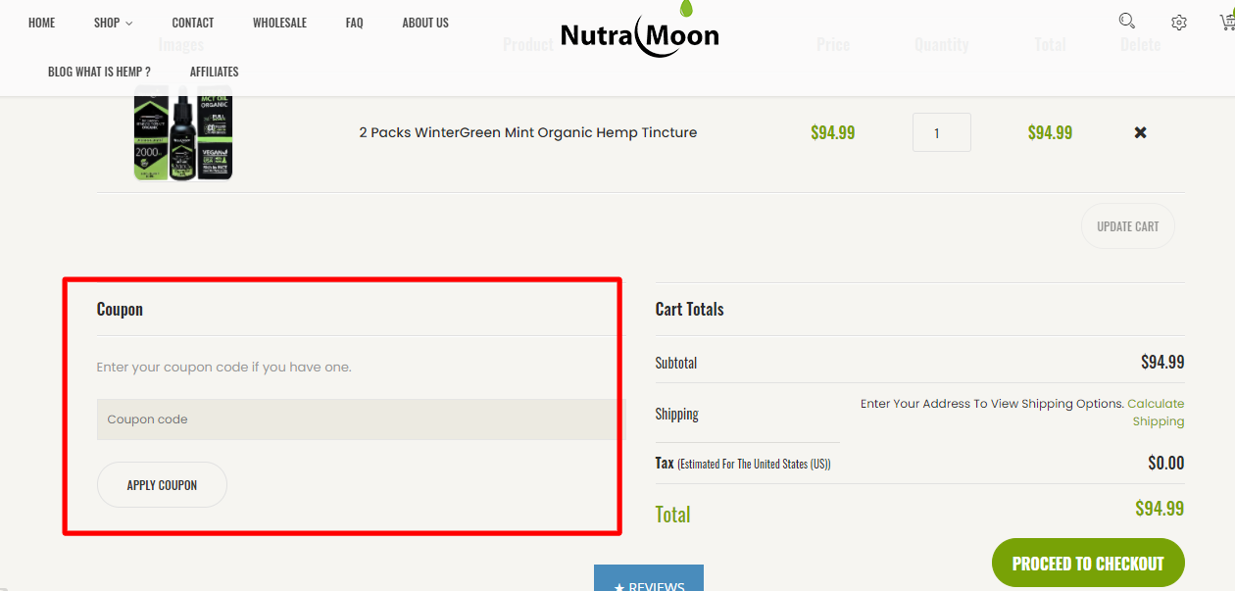Click the Calculate Shipping link

coord(1157,413)
